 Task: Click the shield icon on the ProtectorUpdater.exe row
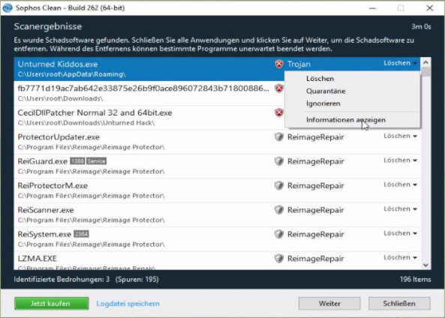click(x=279, y=137)
